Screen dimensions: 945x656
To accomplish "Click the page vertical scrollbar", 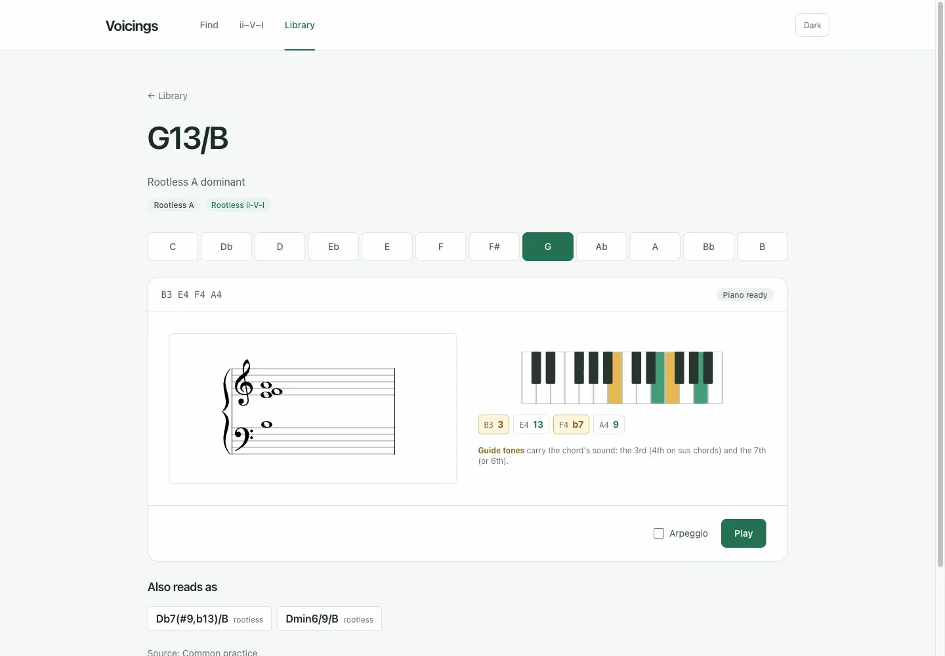I will click(x=940, y=283).
